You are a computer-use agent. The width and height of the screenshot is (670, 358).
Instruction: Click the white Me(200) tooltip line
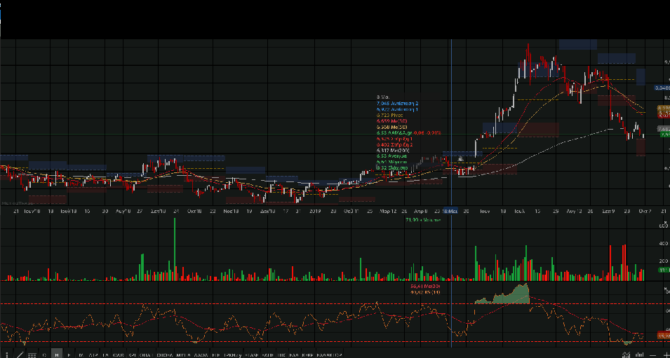point(393,151)
